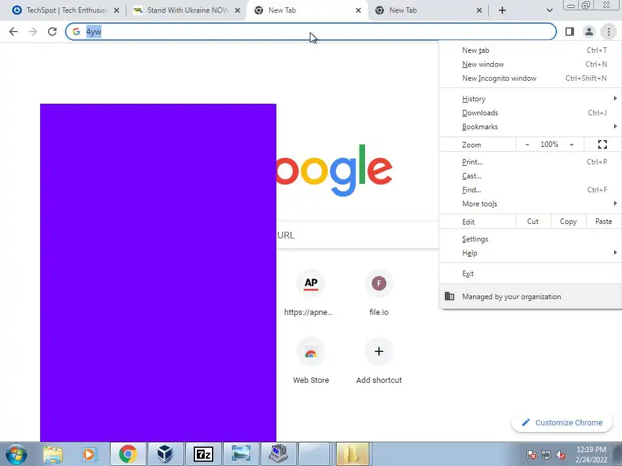Reload the page with refresh icon
This screenshot has width=622, height=466.
[52, 32]
